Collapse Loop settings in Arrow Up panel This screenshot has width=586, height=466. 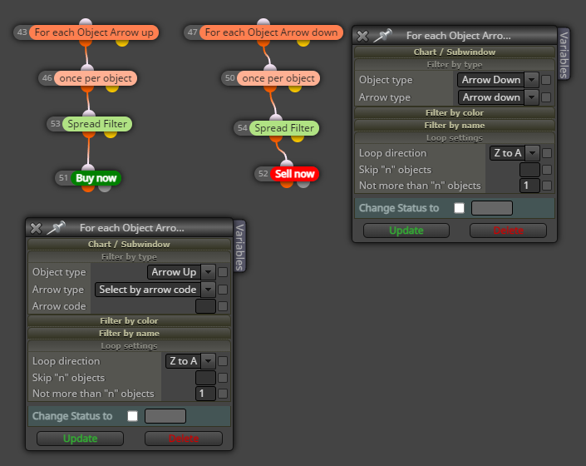[129, 346]
